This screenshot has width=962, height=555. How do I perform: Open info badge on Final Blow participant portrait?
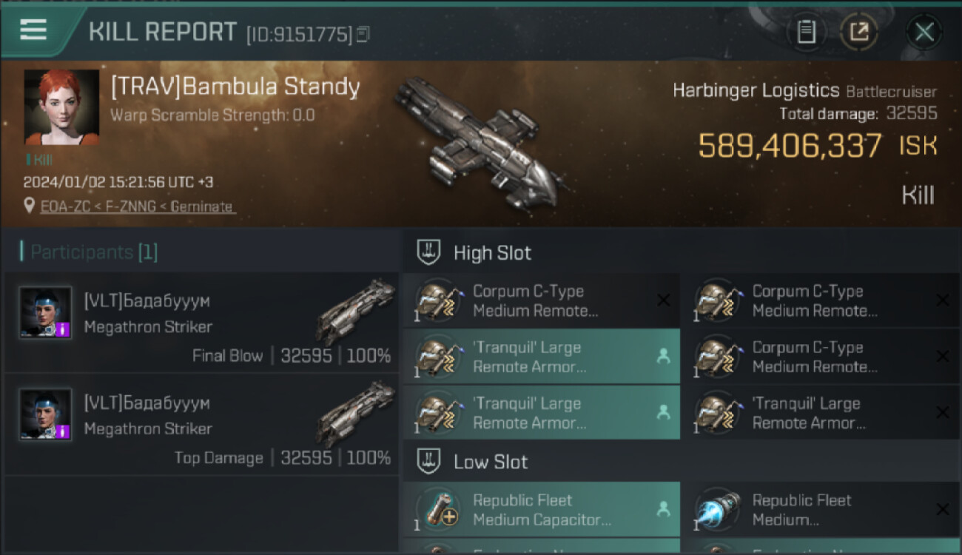point(63,329)
